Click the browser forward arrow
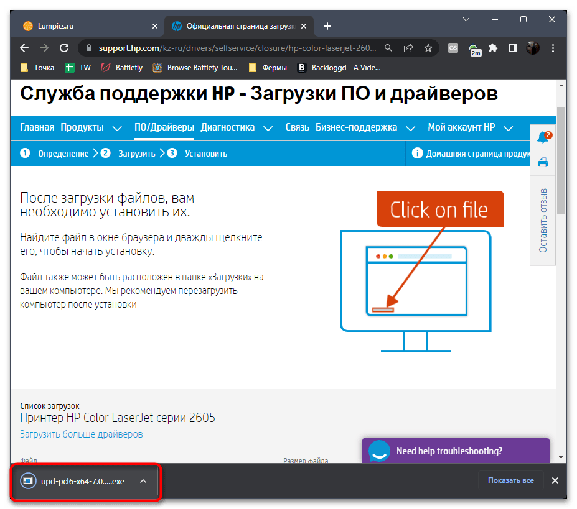 click(x=44, y=48)
